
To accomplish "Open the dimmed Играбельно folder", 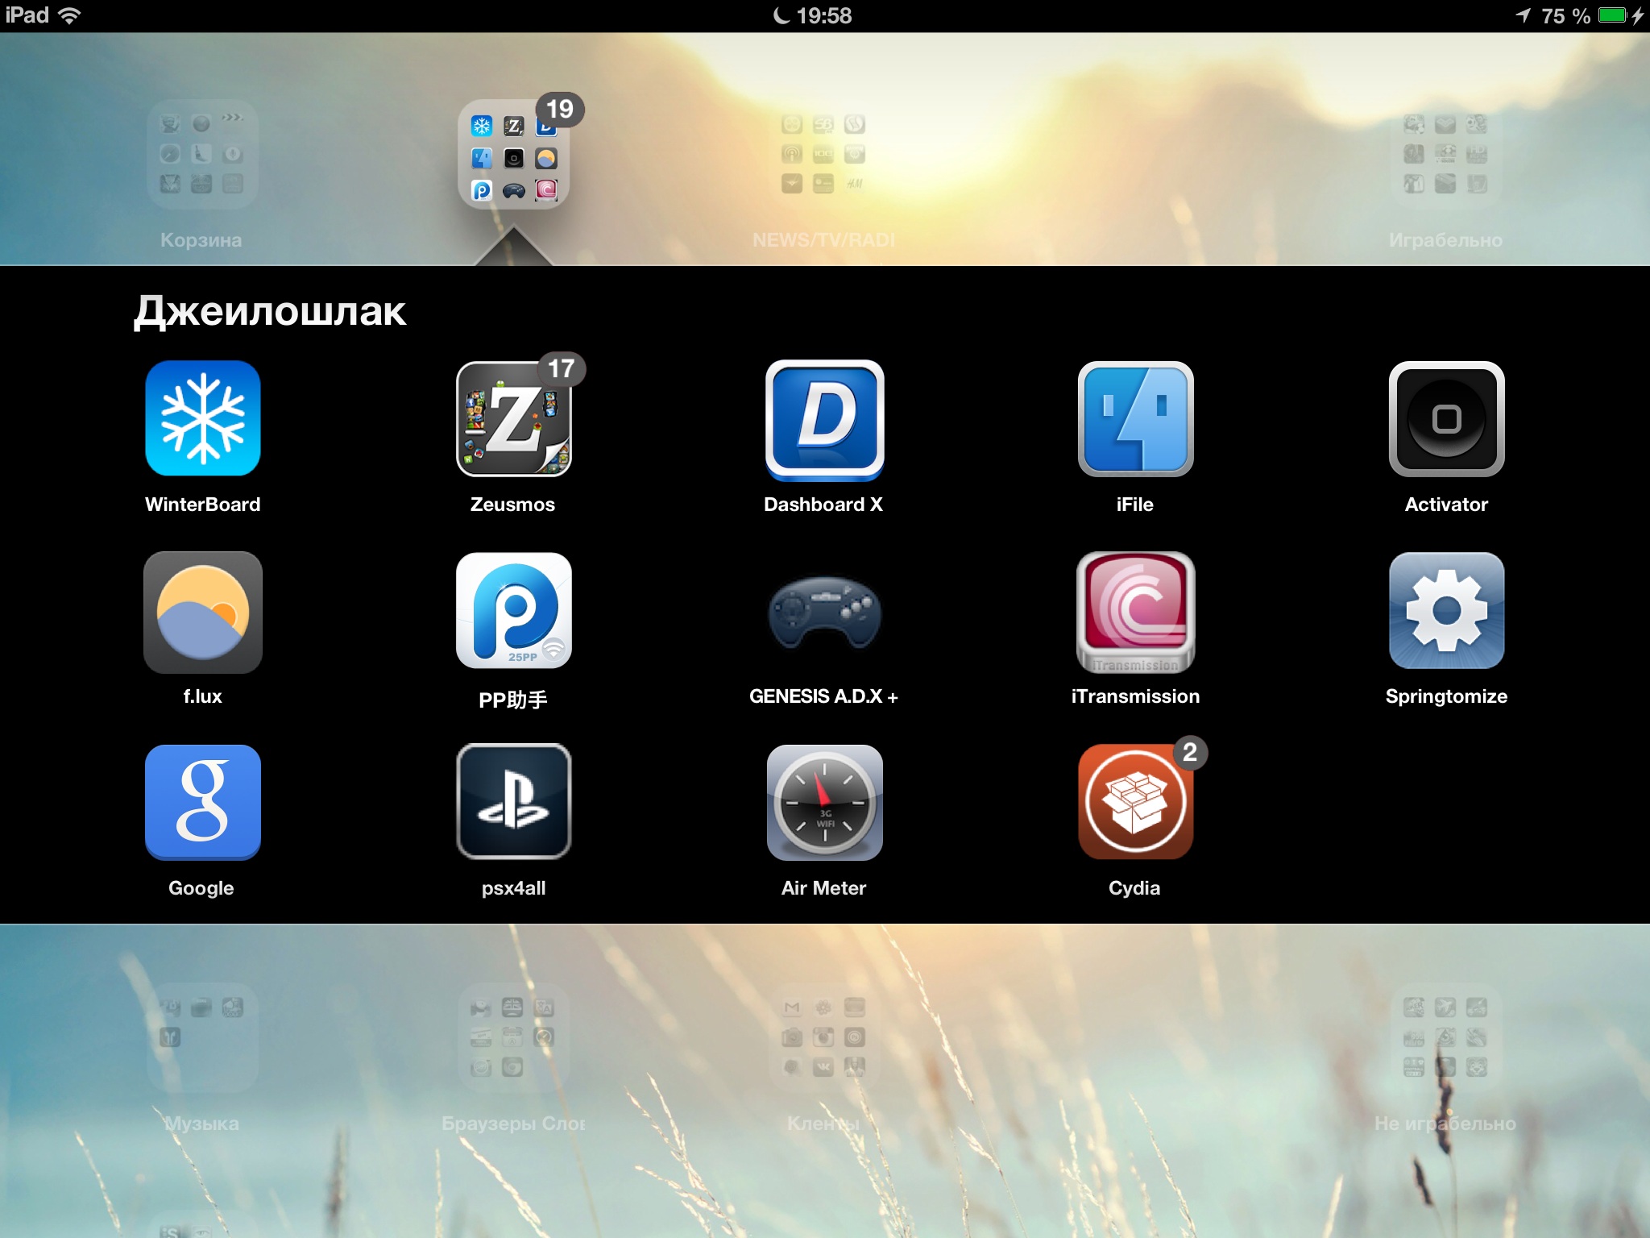I will 1445,154.
